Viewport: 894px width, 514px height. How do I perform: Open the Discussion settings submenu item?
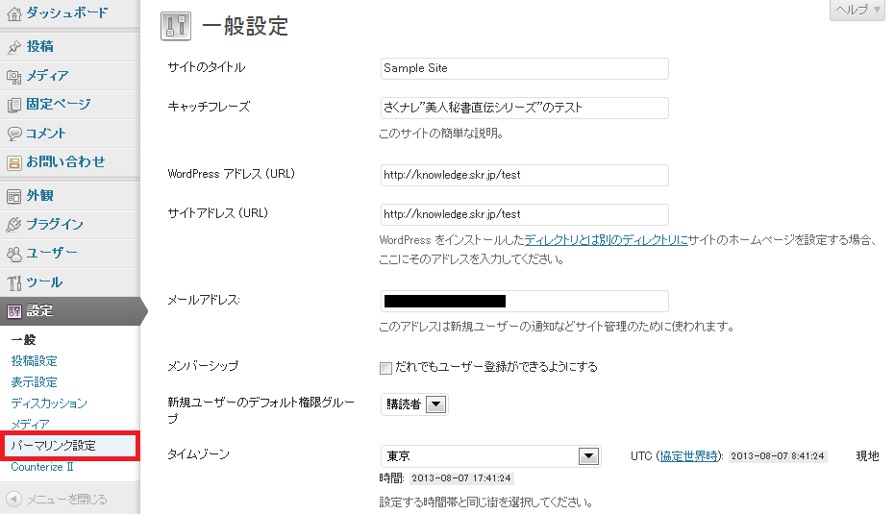[49, 404]
